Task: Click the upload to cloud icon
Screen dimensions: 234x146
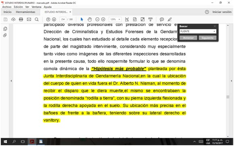Action: (x=13, y=19)
